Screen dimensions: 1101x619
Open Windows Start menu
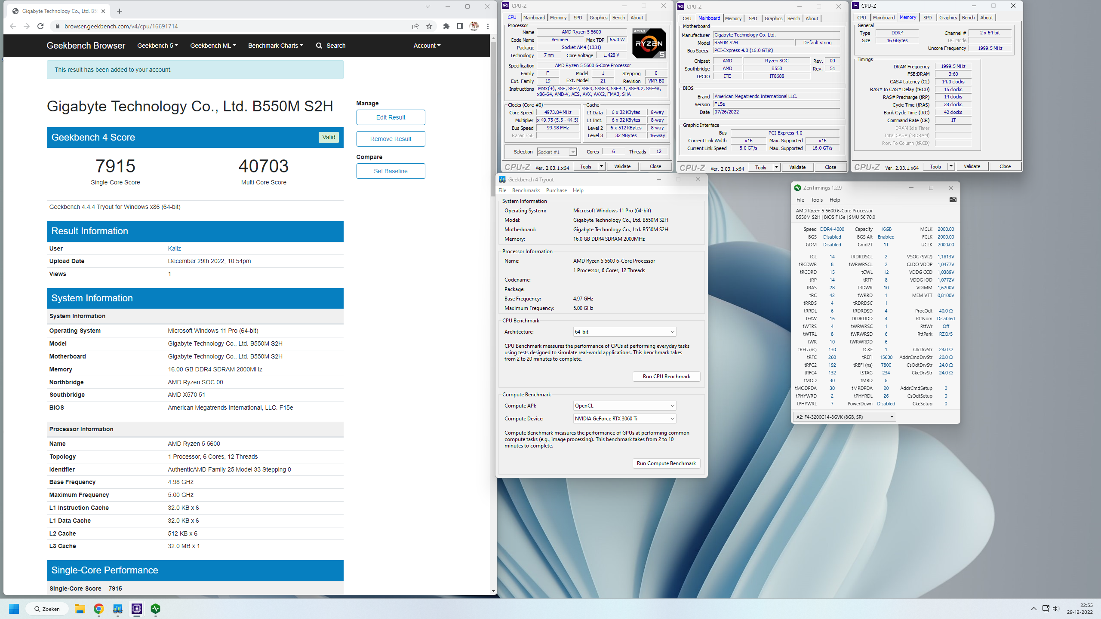14,609
